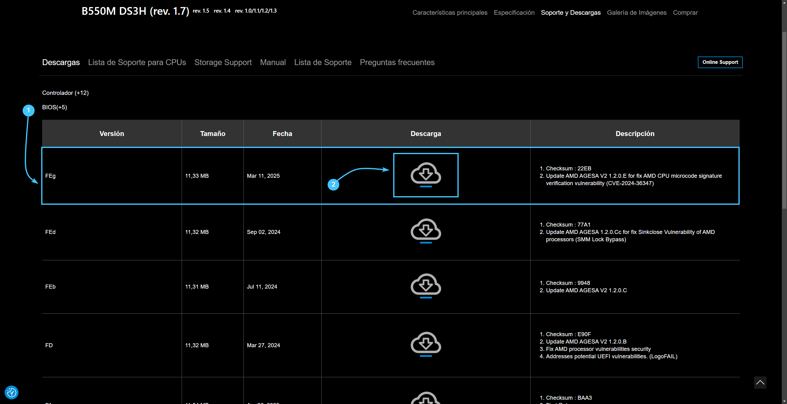The image size is (787, 404).
Task: Click the Checksum : 77A1 text
Action: 568,225
